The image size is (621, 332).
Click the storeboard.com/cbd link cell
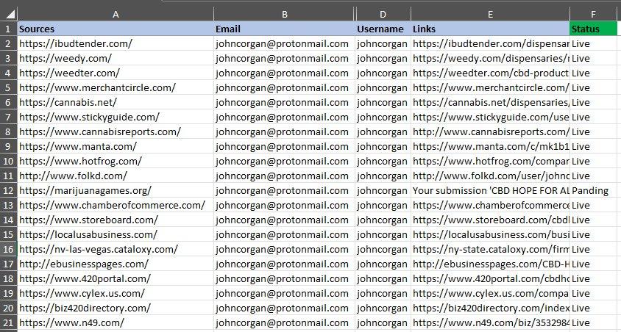(490, 220)
